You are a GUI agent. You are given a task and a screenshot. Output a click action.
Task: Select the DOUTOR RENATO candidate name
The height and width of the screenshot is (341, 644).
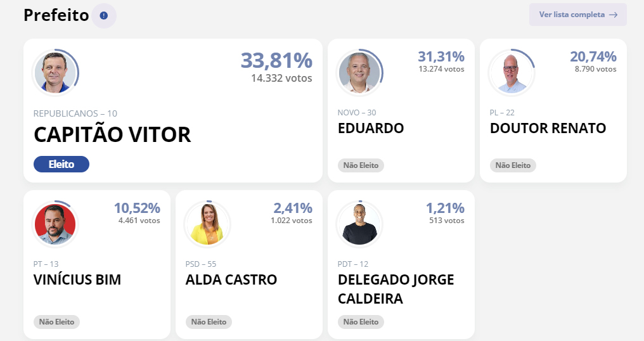(548, 128)
